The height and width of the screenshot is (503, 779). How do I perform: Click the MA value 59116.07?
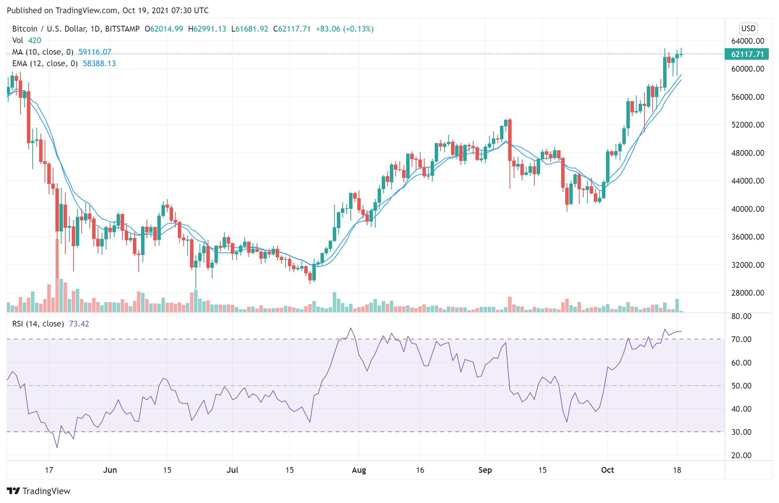coord(95,52)
